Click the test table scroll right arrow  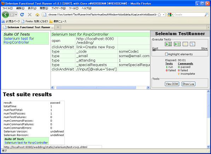pos(148,87)
